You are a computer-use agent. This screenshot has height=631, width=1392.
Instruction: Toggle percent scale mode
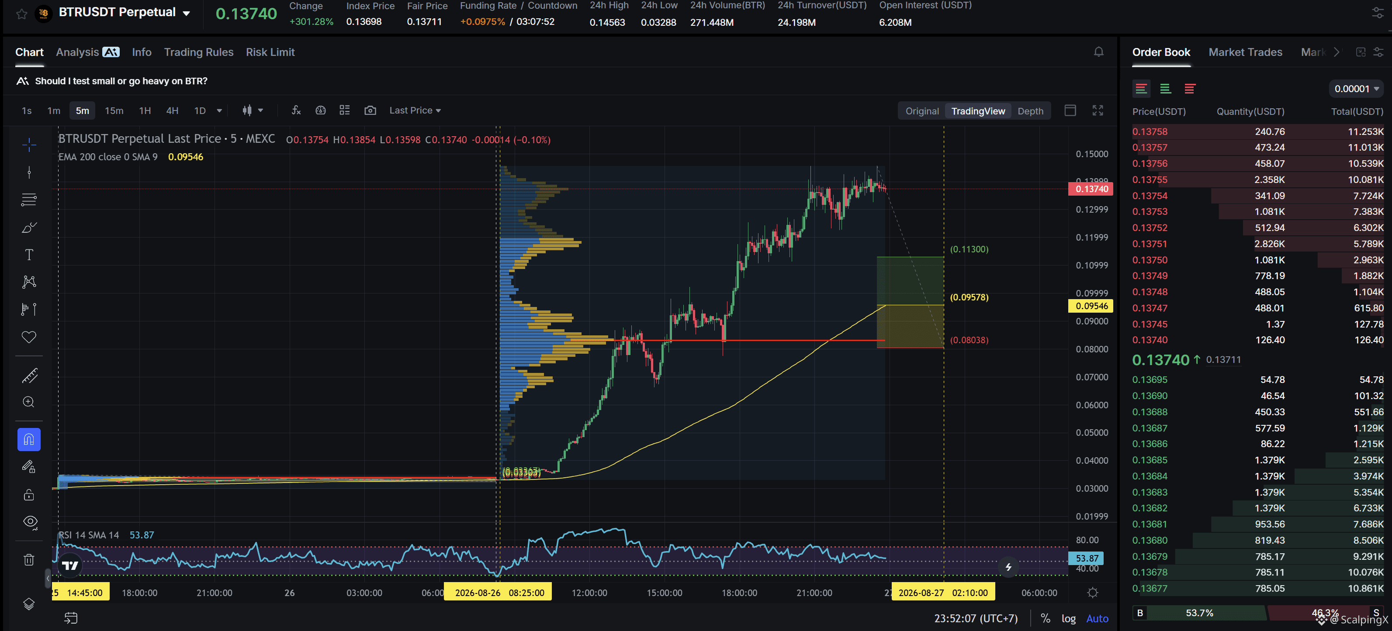(1046, 618)
